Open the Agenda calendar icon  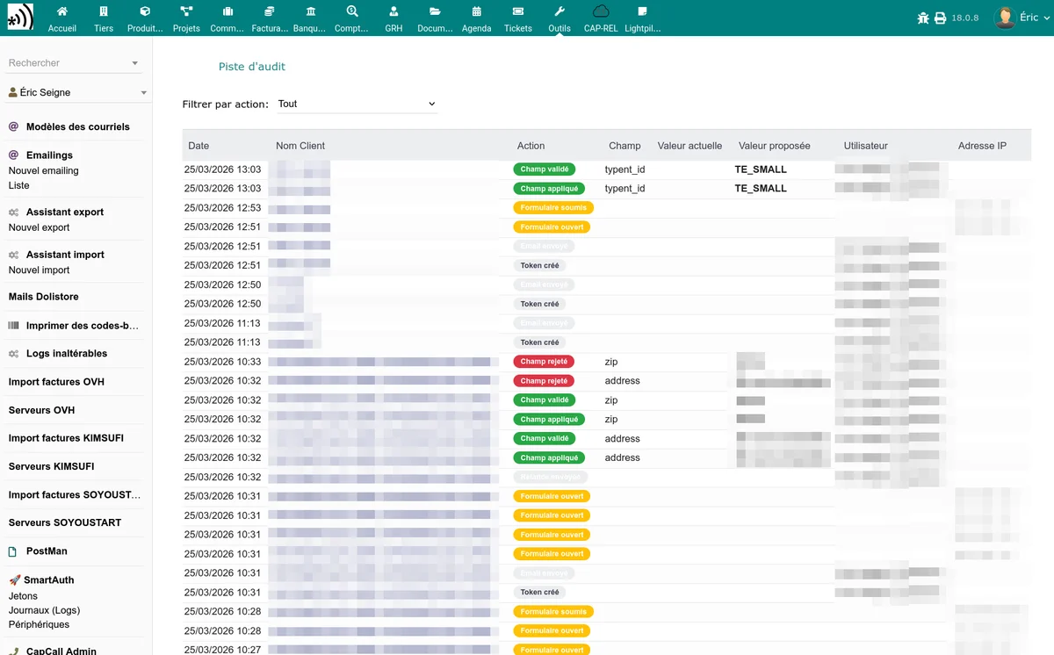coord(476,11)
